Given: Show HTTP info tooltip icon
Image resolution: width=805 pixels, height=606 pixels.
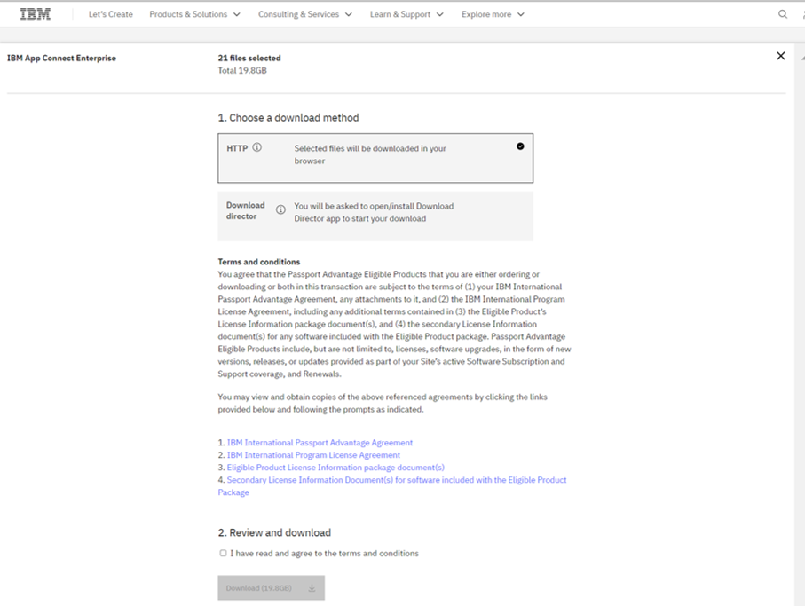Looking at the screenshot, I should 257,147.
